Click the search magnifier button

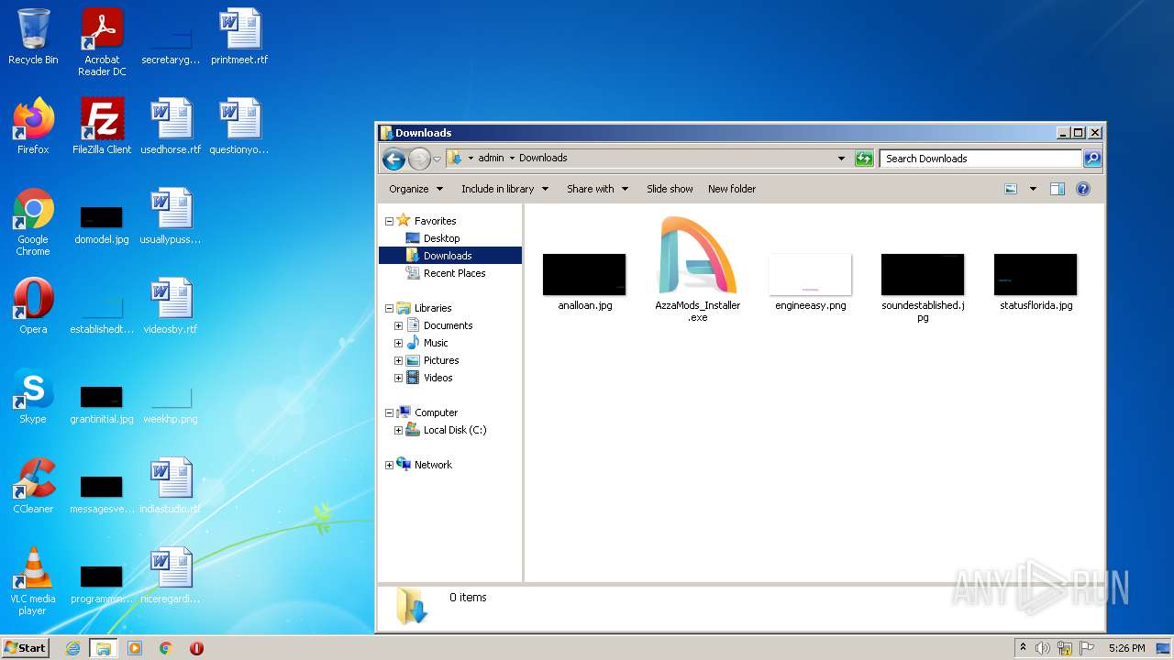pos(1092,159)
